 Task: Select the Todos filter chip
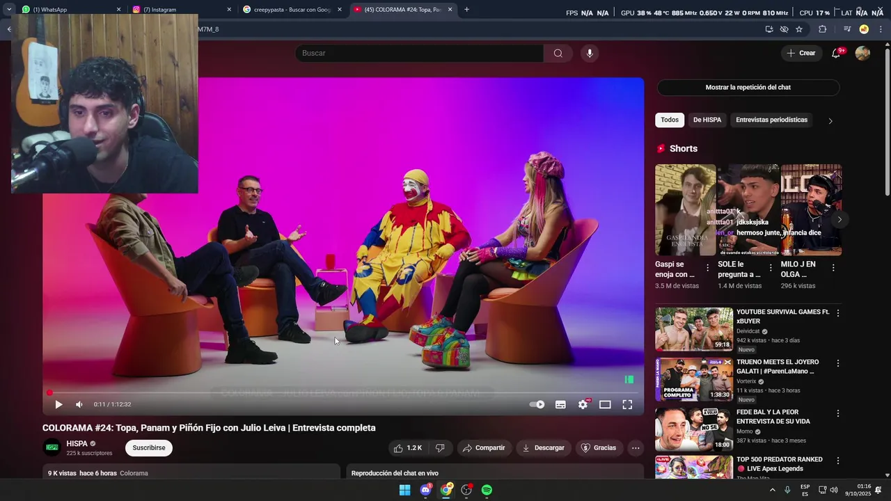670,120
